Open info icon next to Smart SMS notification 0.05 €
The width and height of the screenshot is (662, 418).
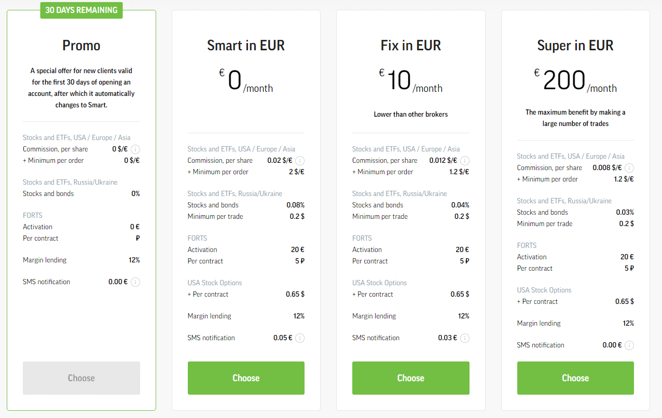pyautogui.click(x=300, y=338)
